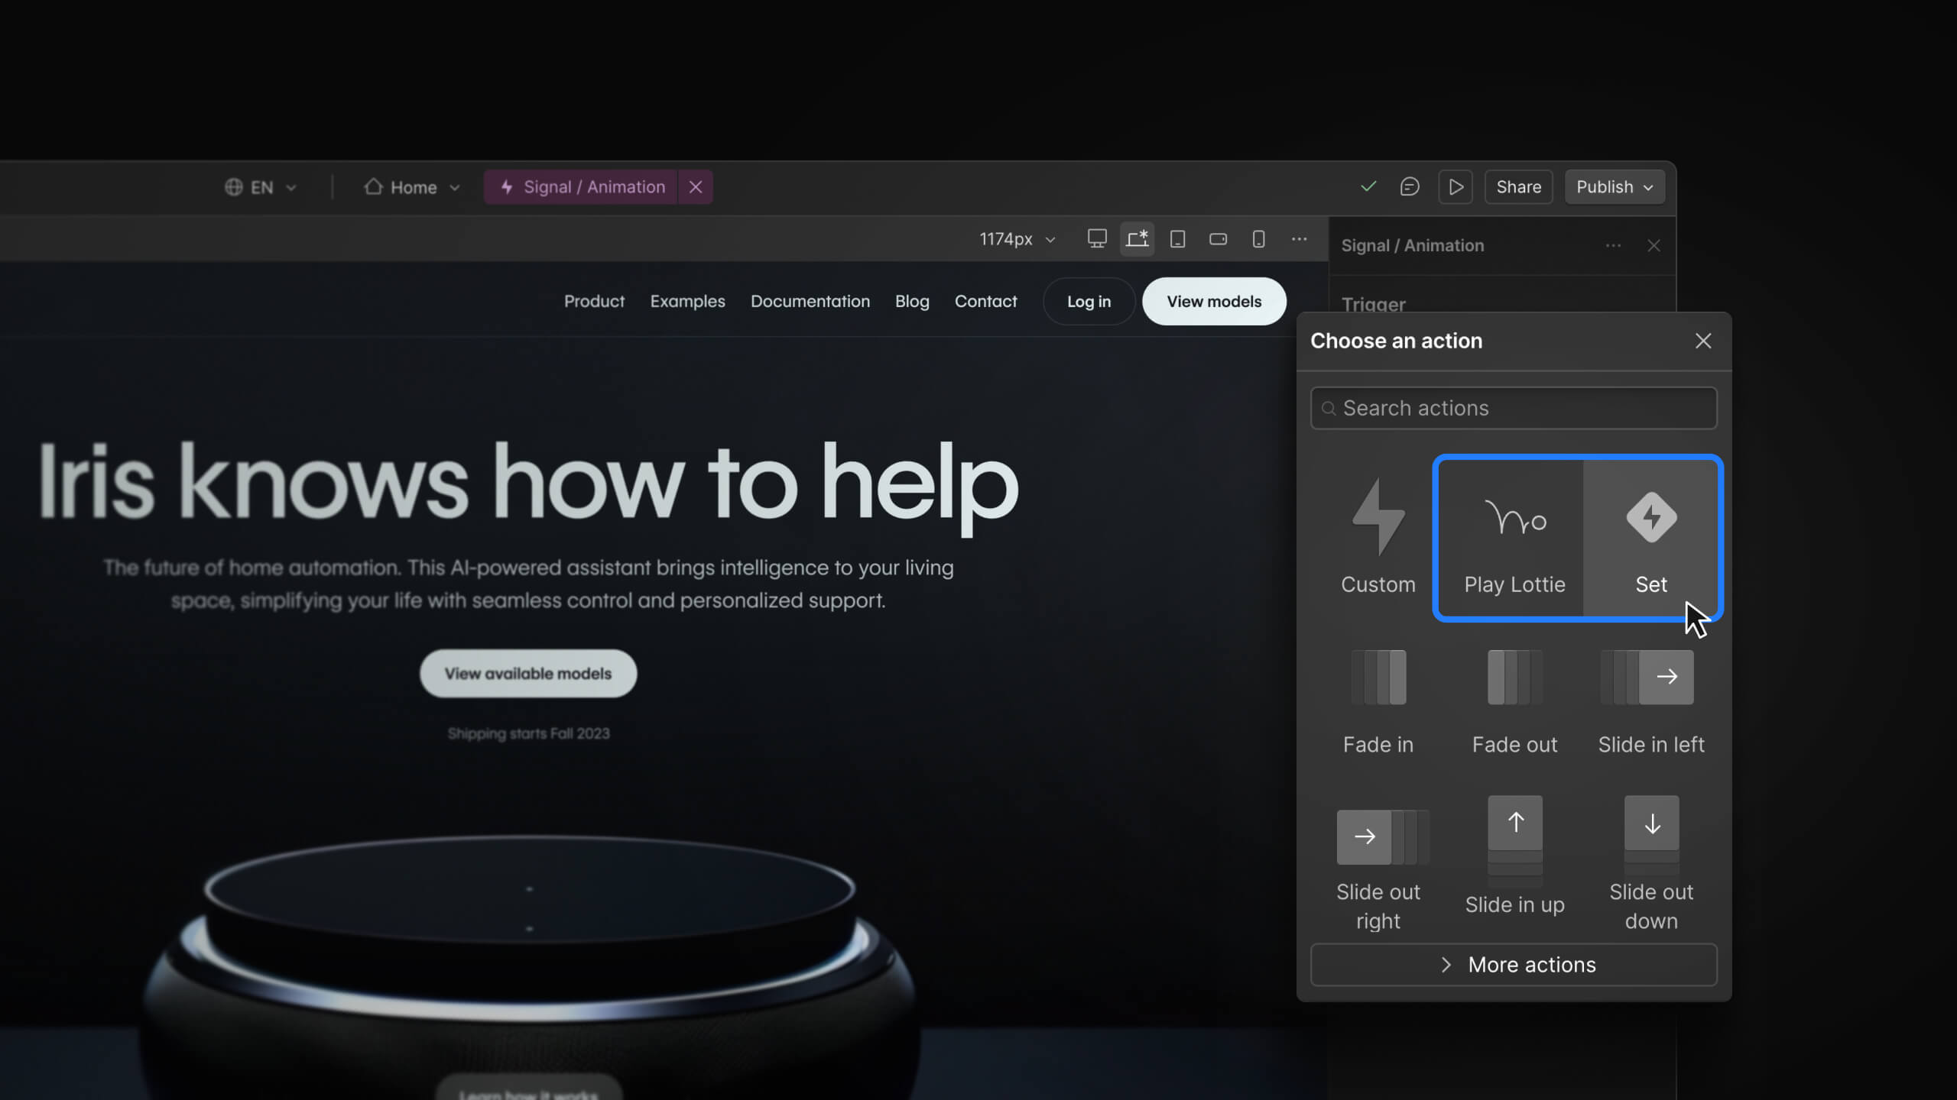
Task: Open the EN language dropdown
Action: tap(261, 187)
